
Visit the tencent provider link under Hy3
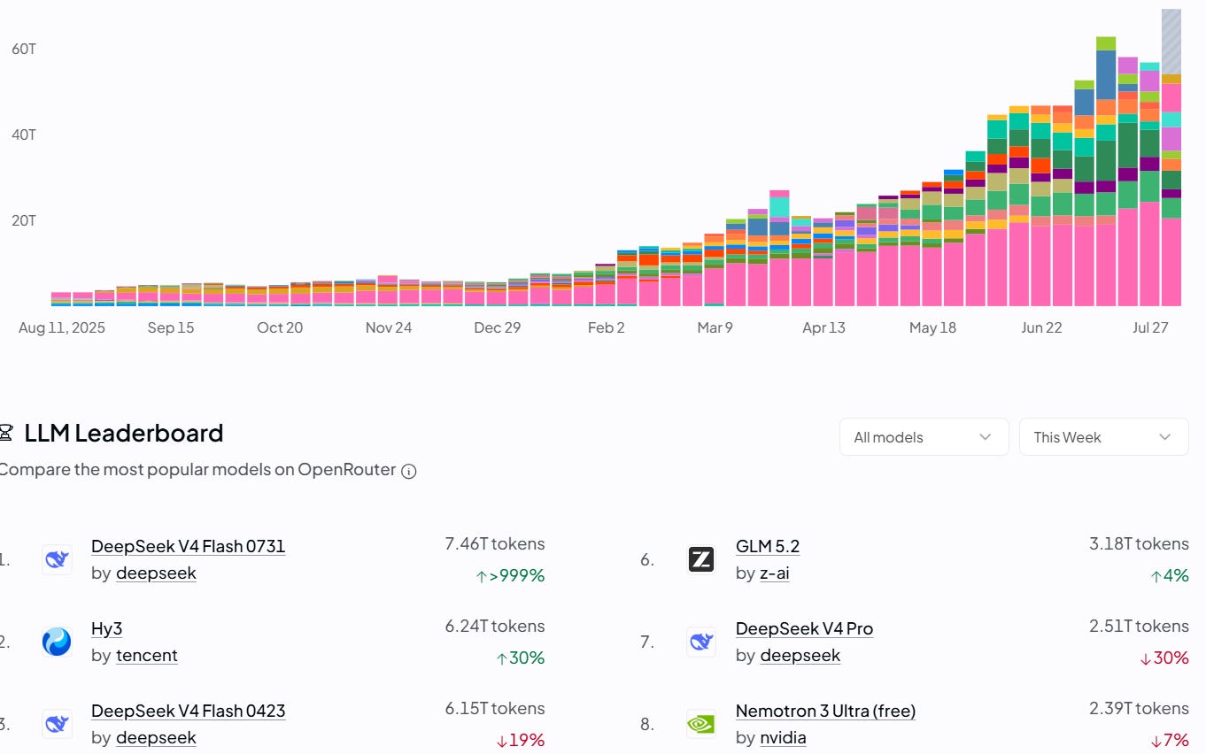tap(147, 656)
